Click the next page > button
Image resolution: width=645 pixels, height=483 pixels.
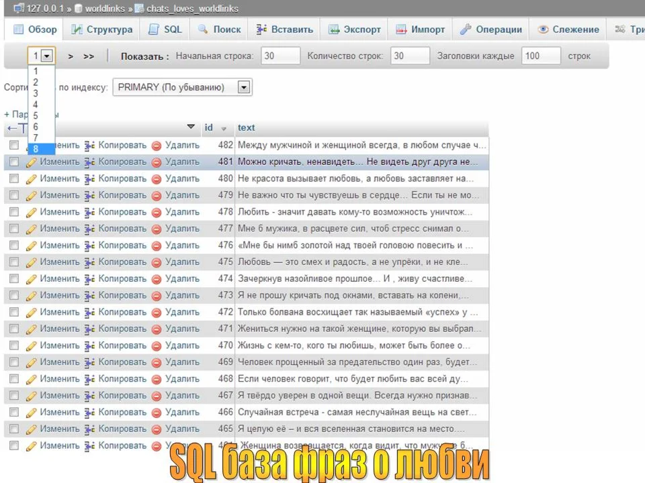pyautogui.click(x=71, y=56)
